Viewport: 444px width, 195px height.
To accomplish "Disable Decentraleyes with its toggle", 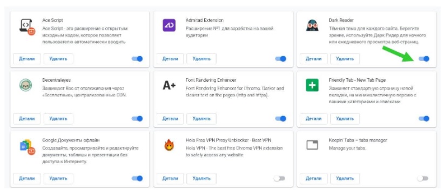I will [x=137, y=119].
